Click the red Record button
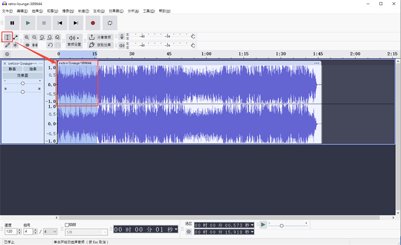Image resolution: width=401 pixels, height=245 pixels. click(x=93, y=23)
